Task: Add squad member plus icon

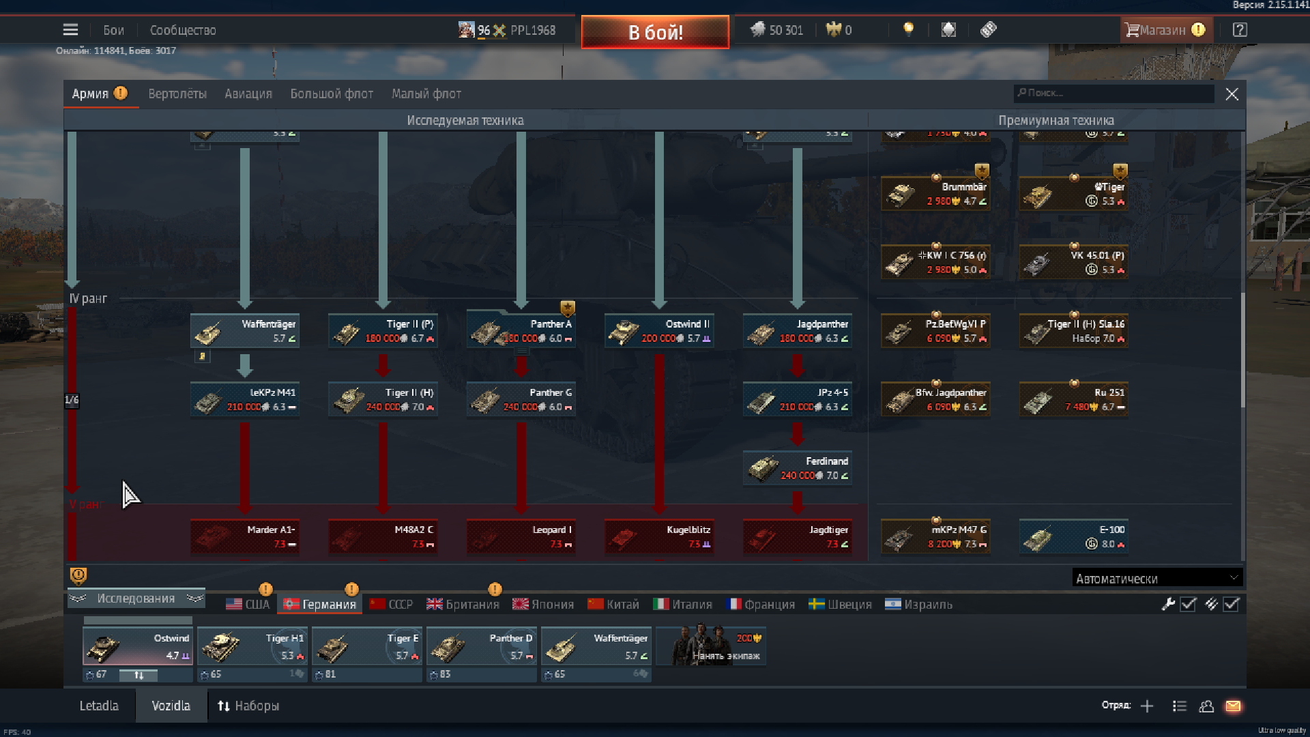Action: click(1147, 706)
